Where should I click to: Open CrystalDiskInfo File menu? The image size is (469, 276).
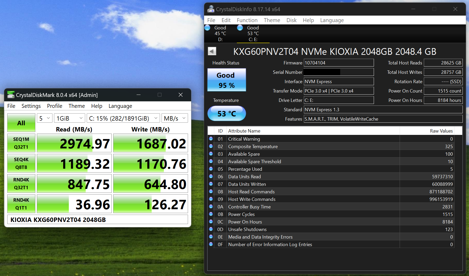point(211,20)
